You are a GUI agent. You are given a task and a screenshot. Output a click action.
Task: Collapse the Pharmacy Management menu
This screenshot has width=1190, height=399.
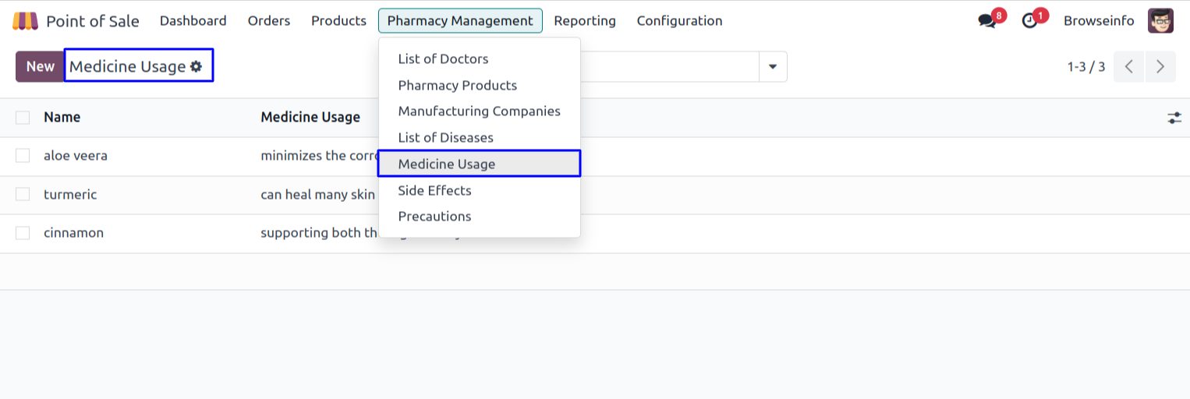[460, 21]
